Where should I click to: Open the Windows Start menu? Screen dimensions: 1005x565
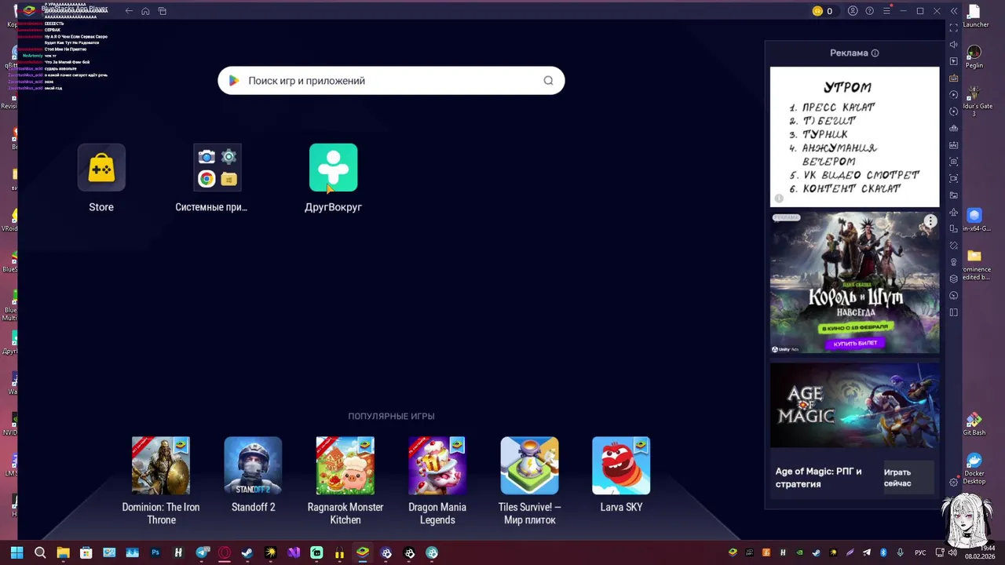[x=16, y=552]
